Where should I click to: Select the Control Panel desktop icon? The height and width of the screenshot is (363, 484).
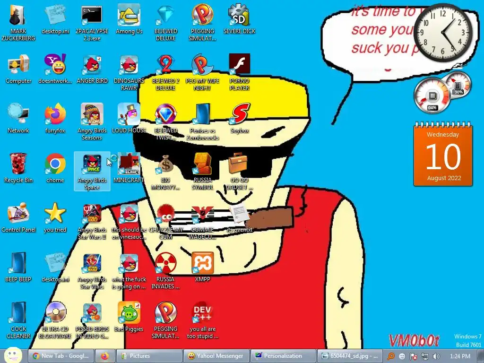tap(18, 218)
